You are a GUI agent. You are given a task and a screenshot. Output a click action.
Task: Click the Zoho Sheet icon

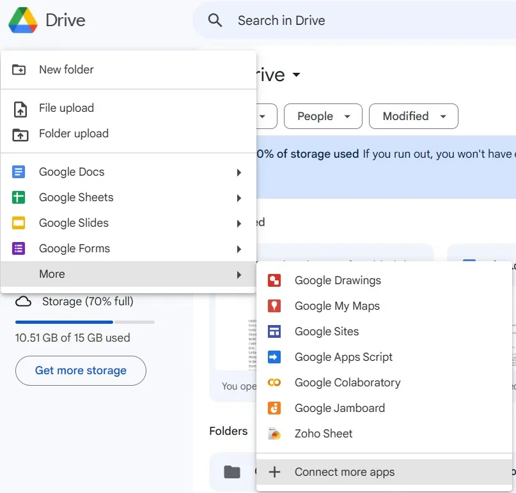point(274,434)
